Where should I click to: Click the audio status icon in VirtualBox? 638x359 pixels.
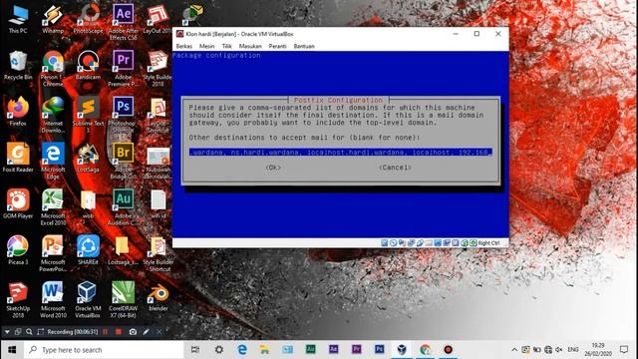click(402, 243)
